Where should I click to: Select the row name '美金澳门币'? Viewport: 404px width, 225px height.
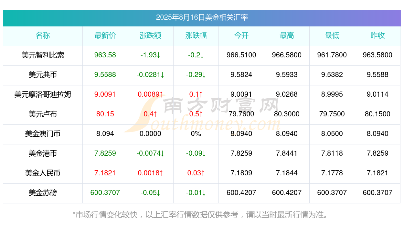[x=43, y=134]
